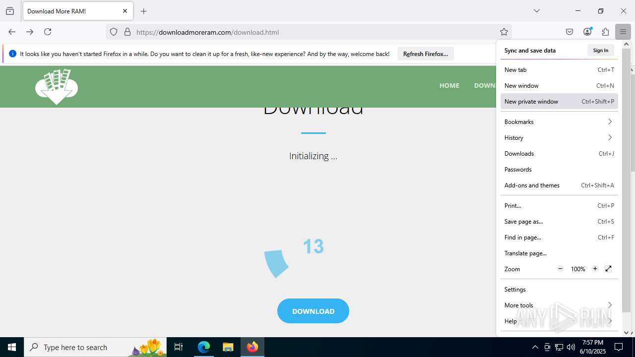Click the Sign In button
The height and width of the screenshot is (357, 635).
(x=600, y=50)
